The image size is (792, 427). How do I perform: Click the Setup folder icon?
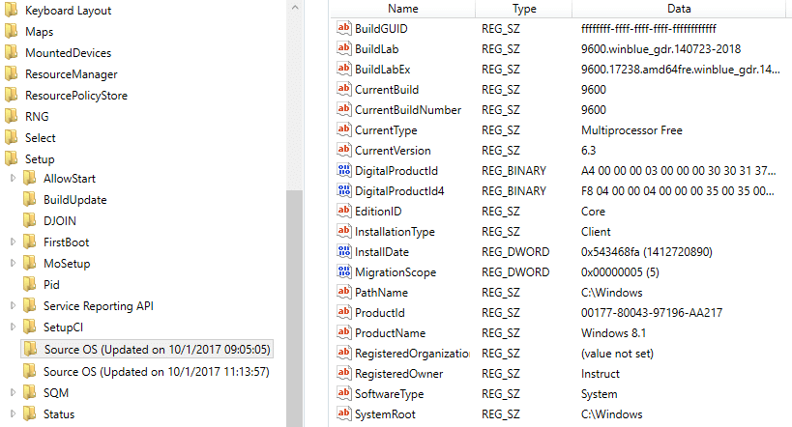tap(11, 158)
